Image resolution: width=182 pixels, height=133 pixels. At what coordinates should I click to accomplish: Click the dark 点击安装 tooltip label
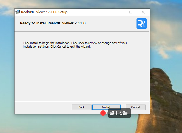(119, 113)
